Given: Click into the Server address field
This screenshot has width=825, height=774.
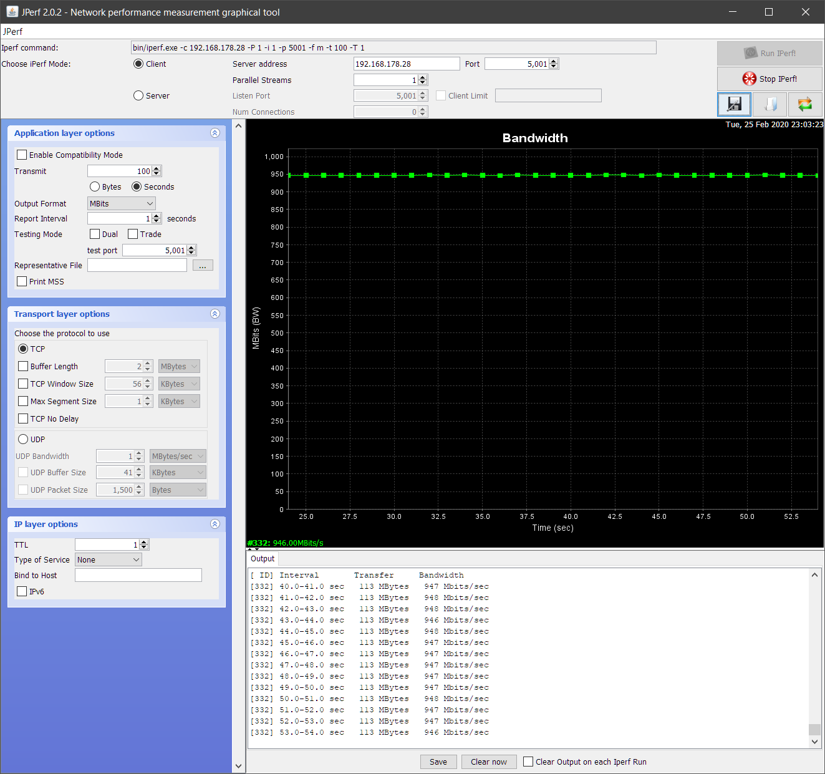Looking at the screenshot, I should [x=407, y=64].
